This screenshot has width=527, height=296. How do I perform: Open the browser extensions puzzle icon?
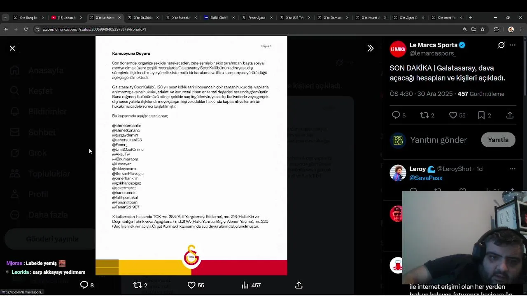pyautogui.click(x=496, y=29)
